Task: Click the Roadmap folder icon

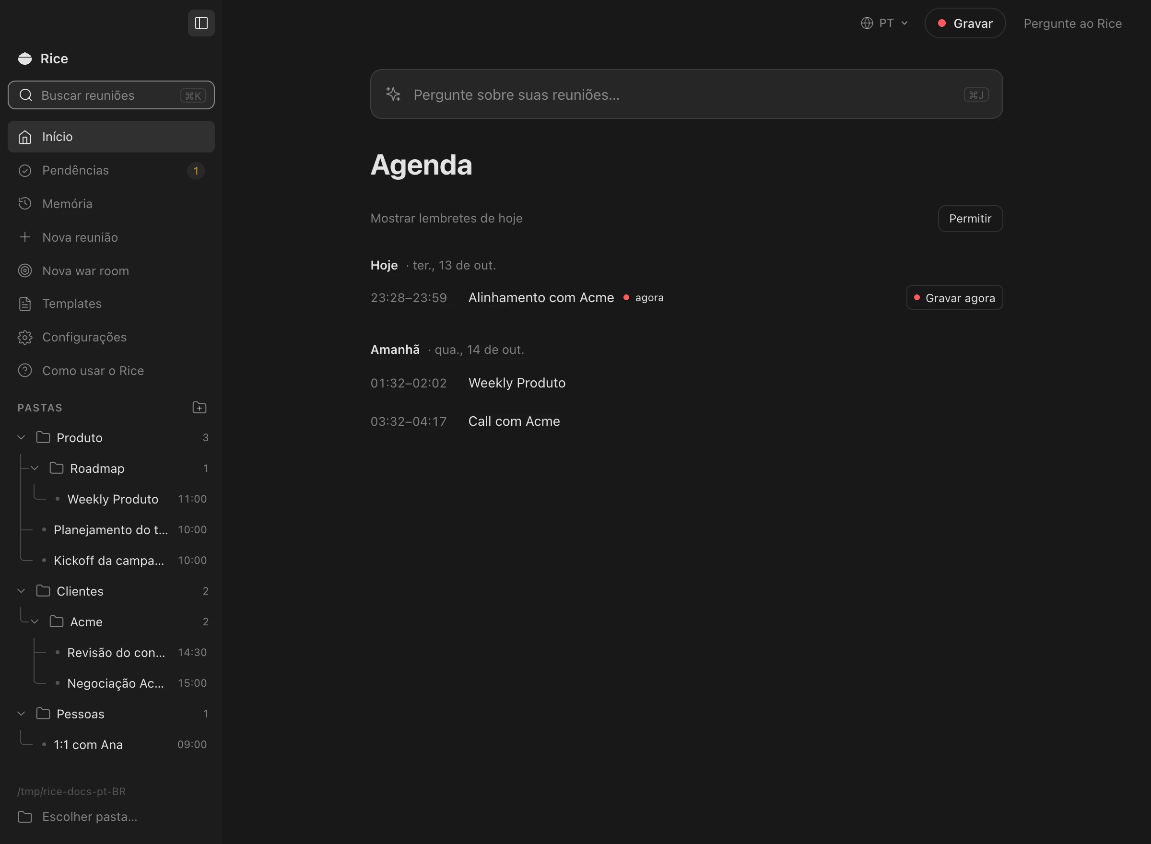Action: pyautogui.click(x=57, y=468)
